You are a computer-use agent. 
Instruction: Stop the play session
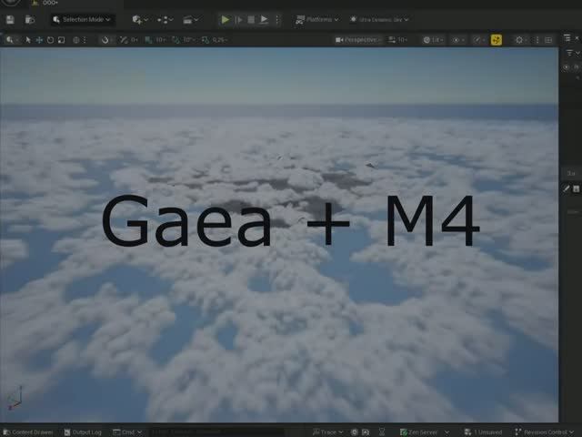coord(251,20)
